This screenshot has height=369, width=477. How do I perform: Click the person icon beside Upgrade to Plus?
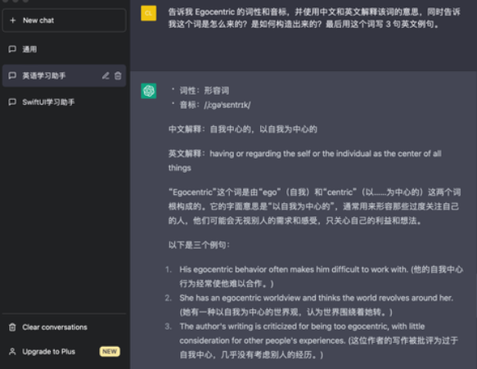pyautogui.click(x=12, y=351)
